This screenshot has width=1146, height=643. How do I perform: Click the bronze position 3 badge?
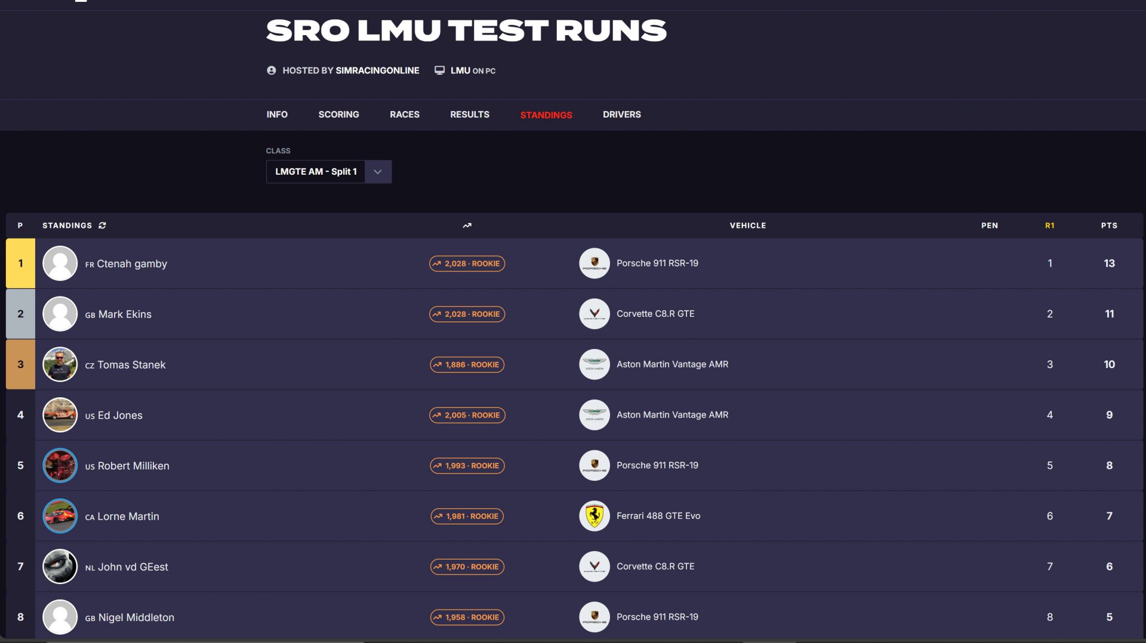(x=20, y=364)
